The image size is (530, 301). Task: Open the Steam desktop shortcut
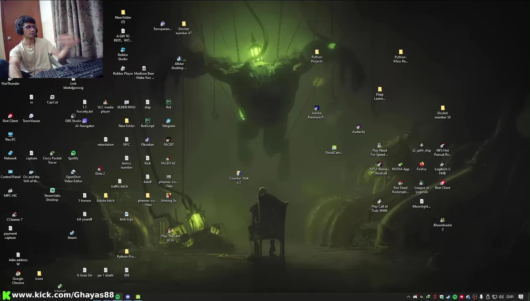point(72,235)
